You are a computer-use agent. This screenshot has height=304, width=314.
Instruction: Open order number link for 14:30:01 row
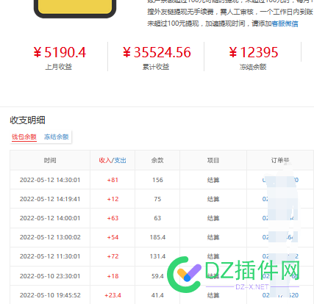tap(280, 180)
